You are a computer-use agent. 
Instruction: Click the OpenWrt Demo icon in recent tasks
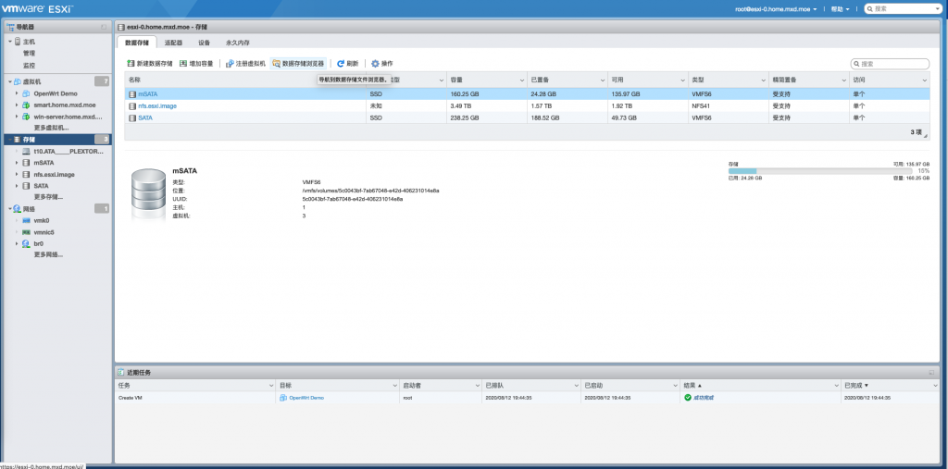[x=283, y=398]
